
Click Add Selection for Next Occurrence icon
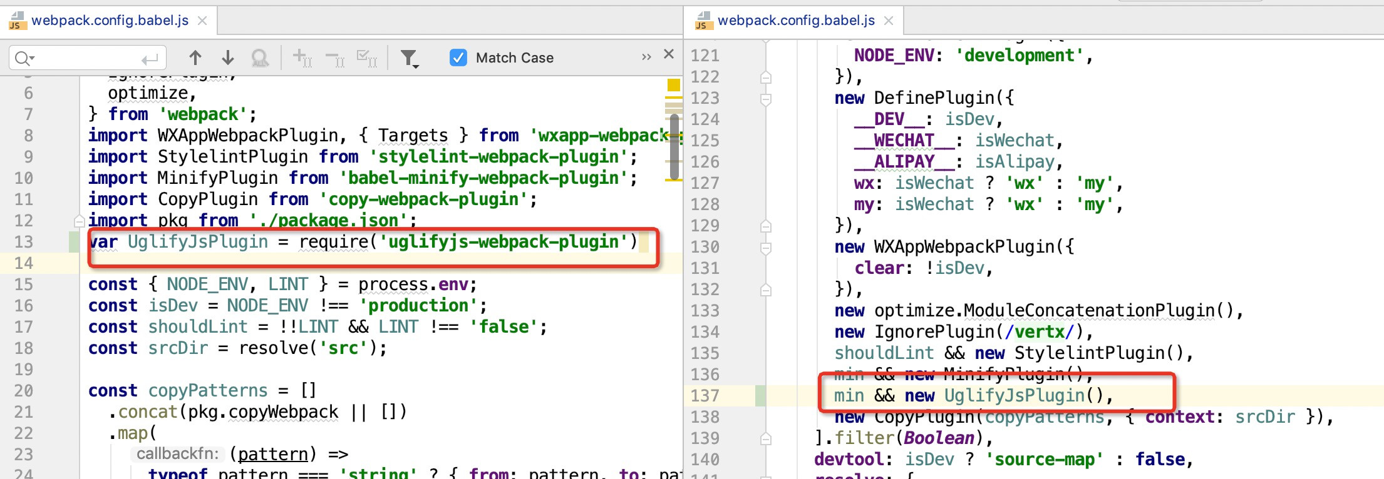[x=302, y=58]
